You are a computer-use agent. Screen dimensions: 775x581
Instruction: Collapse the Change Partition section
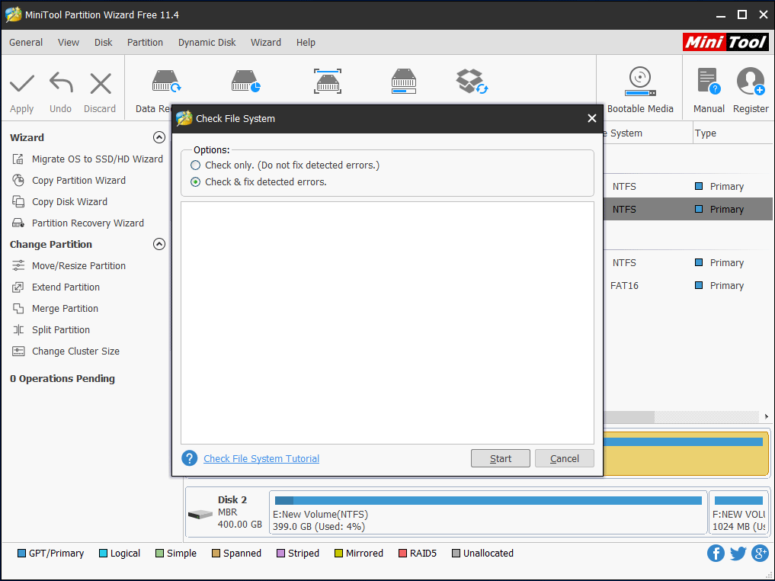(x=159, y=245)
